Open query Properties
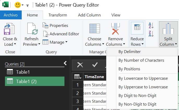Image resolution: width=179 pixels, height=110 pixels. 55,26
